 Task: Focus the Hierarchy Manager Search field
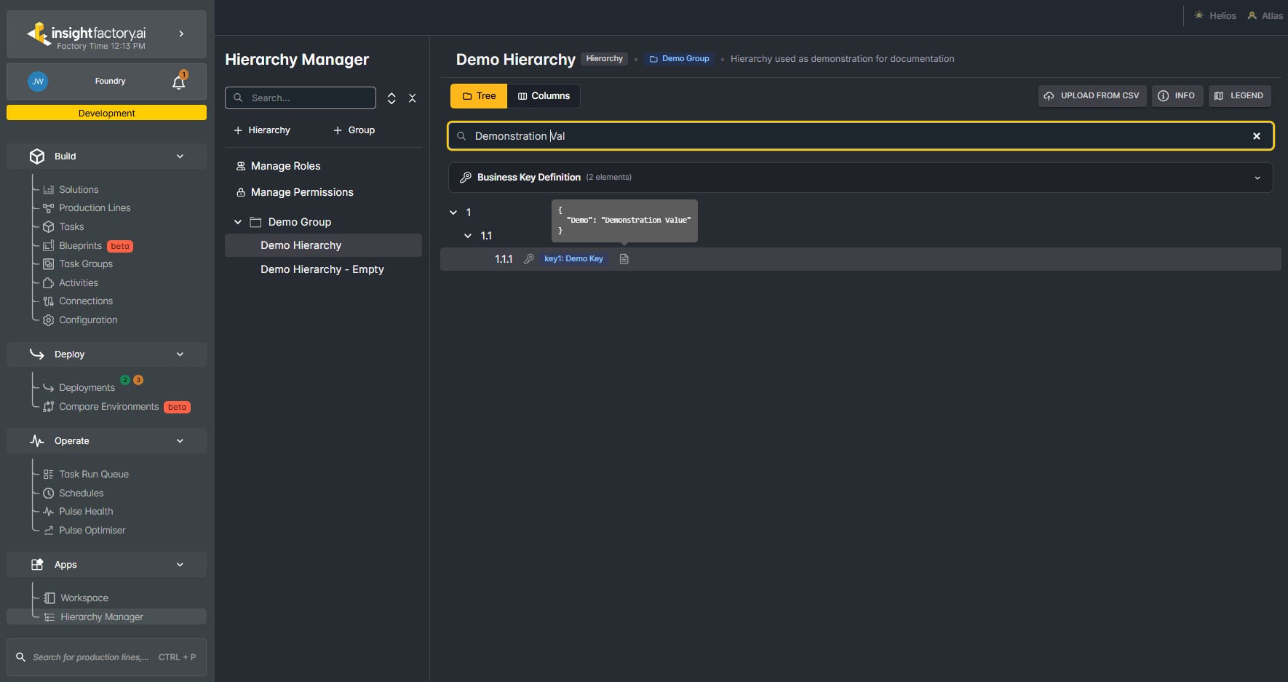point(301,98)
